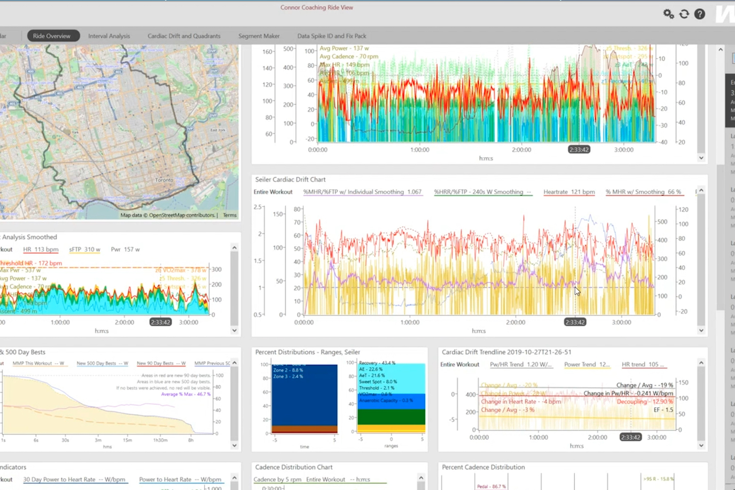The width and height of the screenshot is (735, 490).
Task: Click the up chevron in the Indicators panel
Action: pyautogui.click(x=234, y=479)
